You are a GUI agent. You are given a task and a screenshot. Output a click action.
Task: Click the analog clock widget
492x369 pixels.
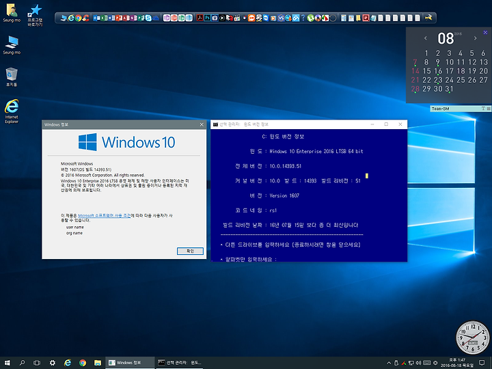point(473,338)
